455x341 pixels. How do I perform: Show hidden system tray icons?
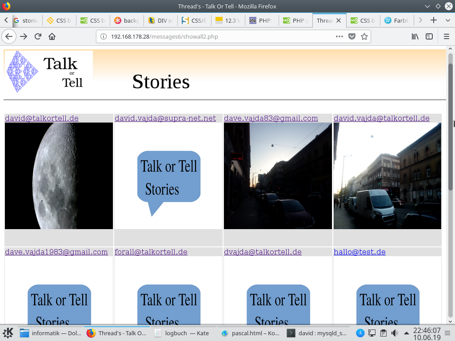407,333
